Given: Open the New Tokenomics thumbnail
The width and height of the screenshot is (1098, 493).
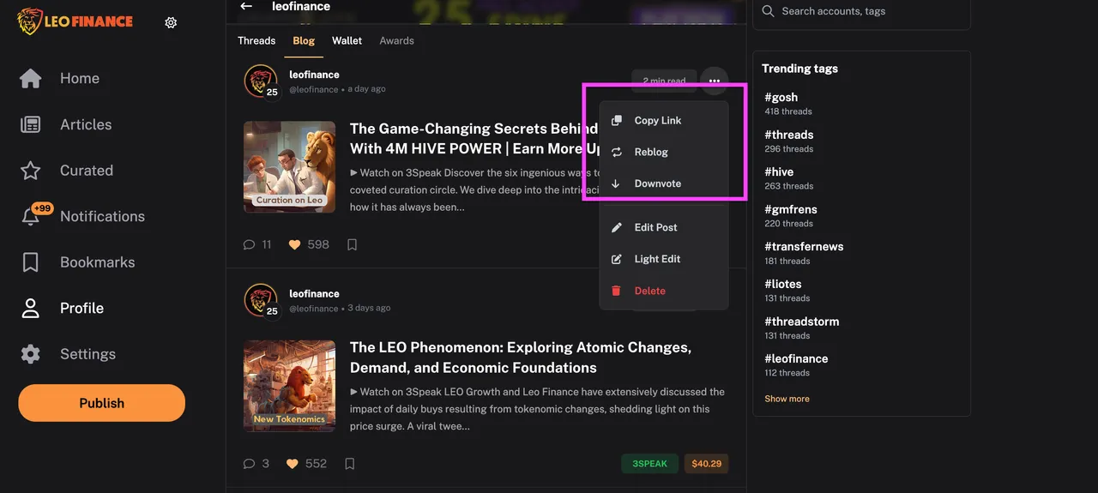Looking at the screenshot, I should (289, 386).
